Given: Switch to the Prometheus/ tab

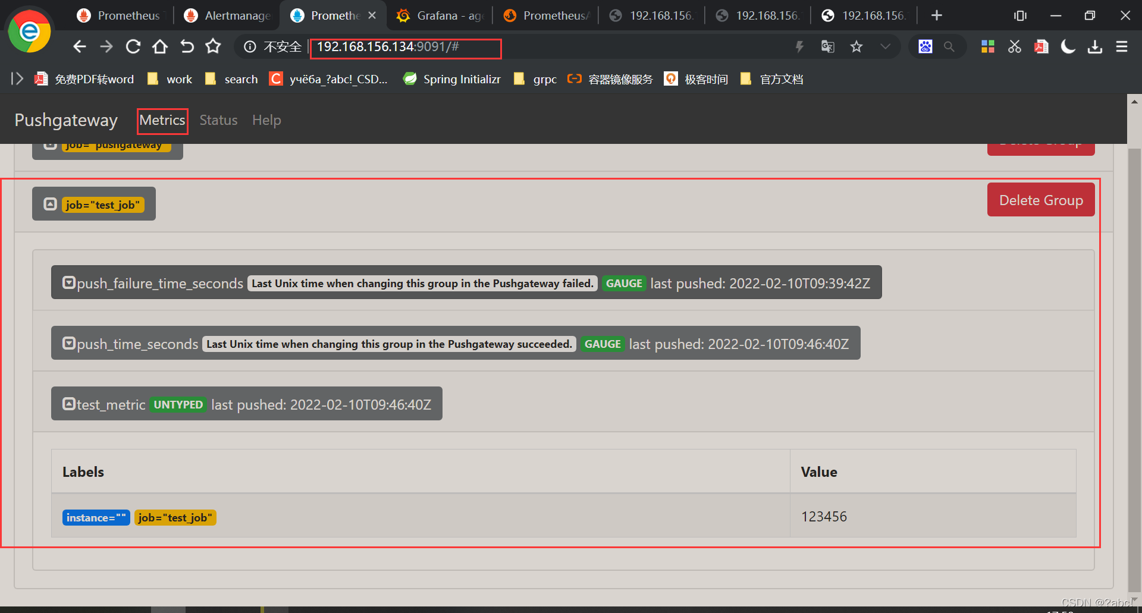Looking at the screenshot, I should pyautogui.click(x=546, y=15).
